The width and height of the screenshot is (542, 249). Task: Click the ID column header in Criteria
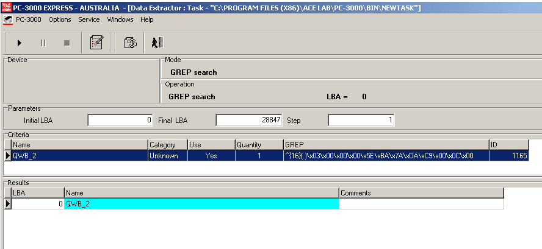pyautogui.click(x=509, y=145)
